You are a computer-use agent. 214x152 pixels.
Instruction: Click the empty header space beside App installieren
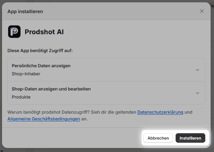click(118, 11)
